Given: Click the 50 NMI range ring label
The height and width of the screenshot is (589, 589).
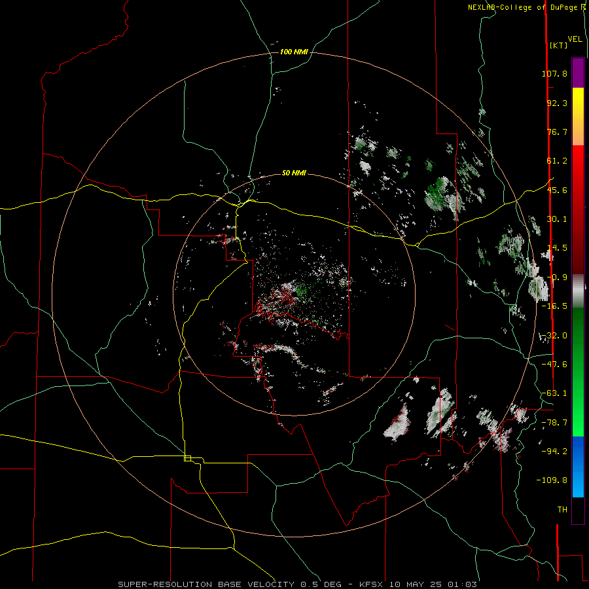Looking at the screenshot, I should (x=294, y=173).
